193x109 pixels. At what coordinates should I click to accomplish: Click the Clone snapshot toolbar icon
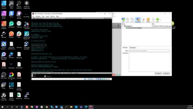tap(143, 20)
